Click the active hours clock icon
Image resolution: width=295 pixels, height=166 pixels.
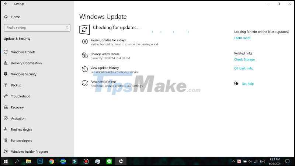click(x=85, y=55)
